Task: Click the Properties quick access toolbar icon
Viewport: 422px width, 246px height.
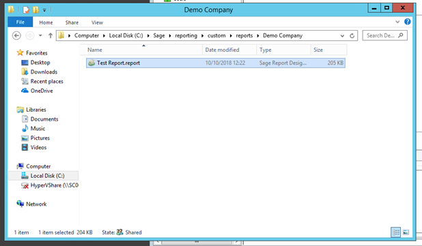Action: (26, 10)
